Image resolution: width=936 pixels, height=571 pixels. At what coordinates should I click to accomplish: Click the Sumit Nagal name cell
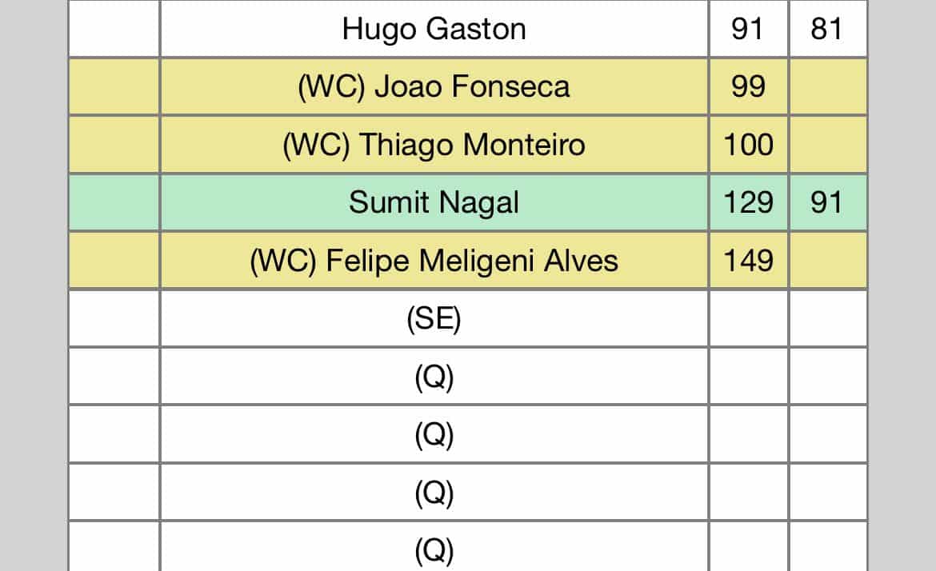[x=434, y=202]
